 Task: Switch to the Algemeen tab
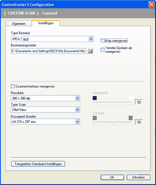click(x=19, y=24)
